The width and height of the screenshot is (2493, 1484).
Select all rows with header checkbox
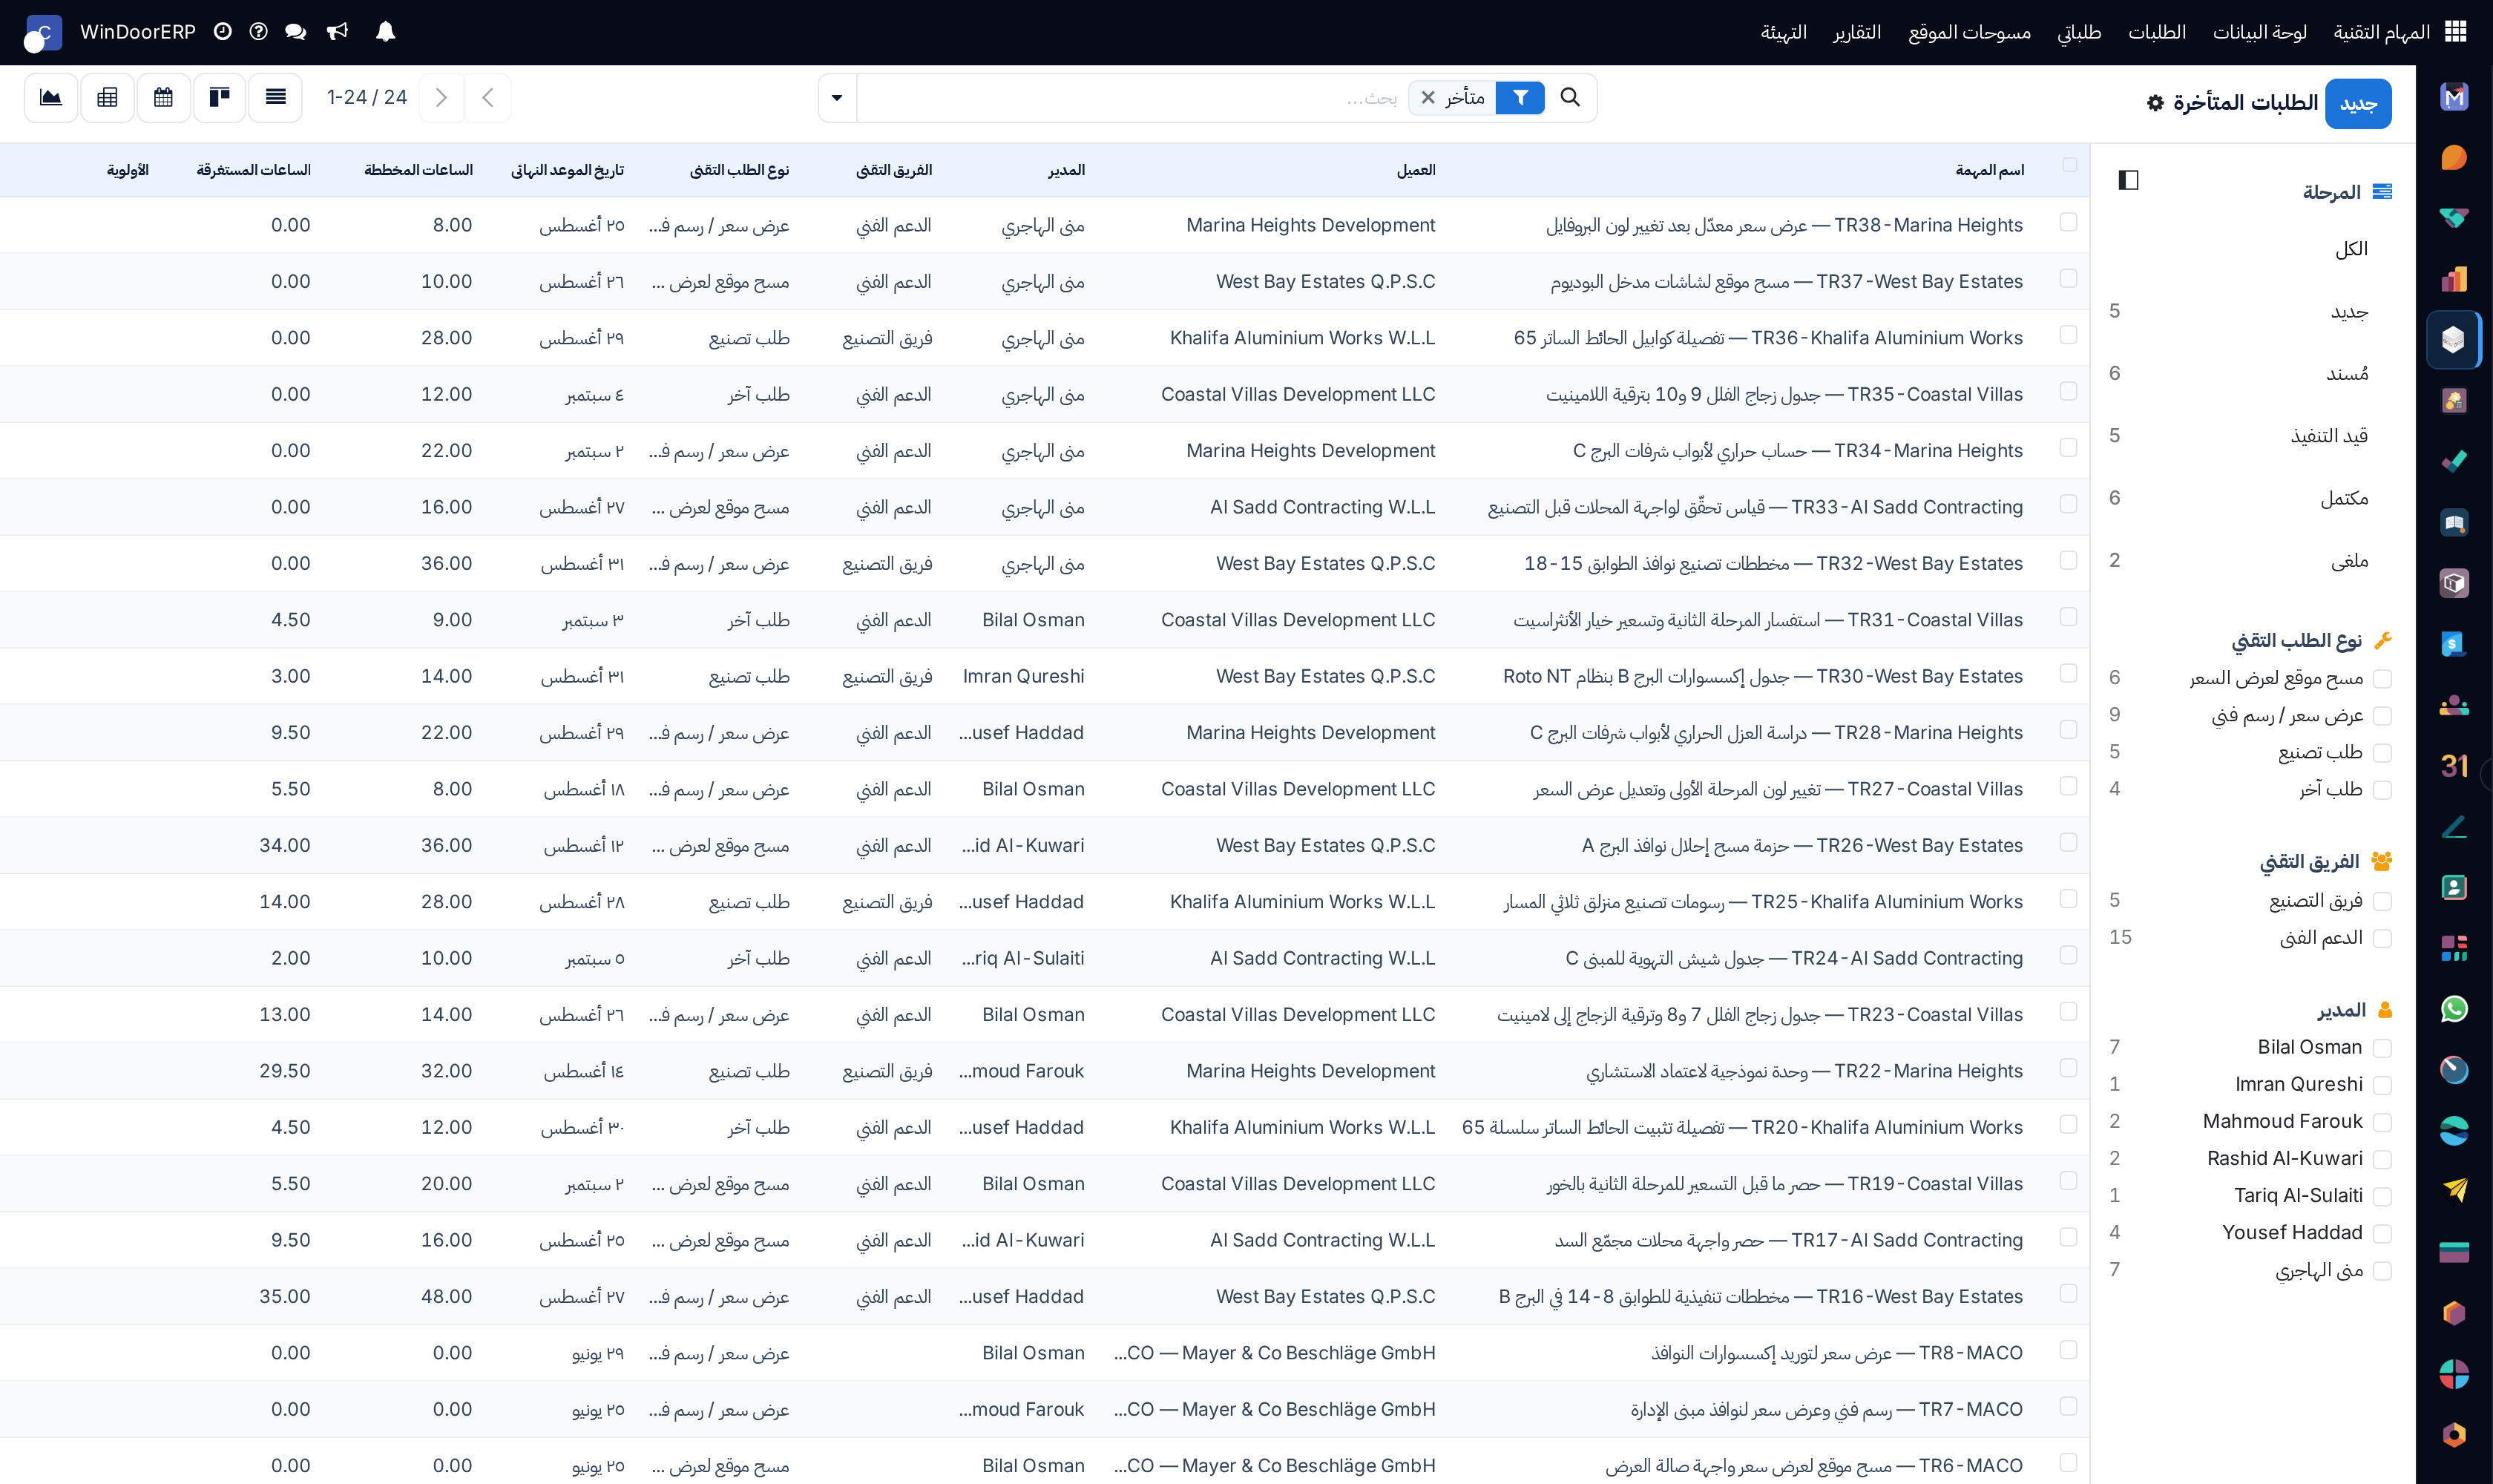point(2069,165)
